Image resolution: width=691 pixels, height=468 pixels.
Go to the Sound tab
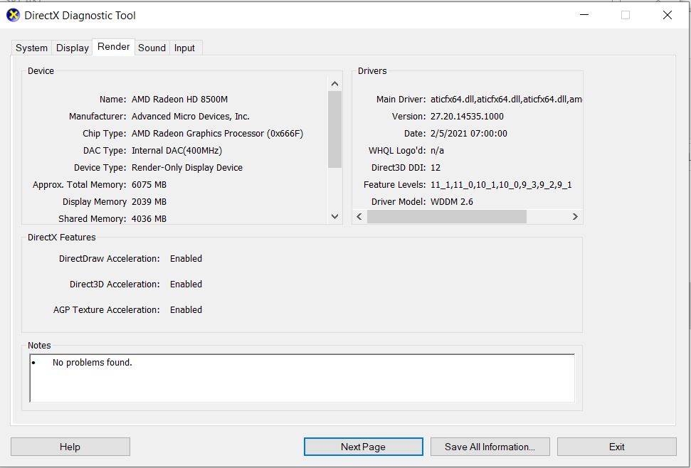[x=152, y=48]
